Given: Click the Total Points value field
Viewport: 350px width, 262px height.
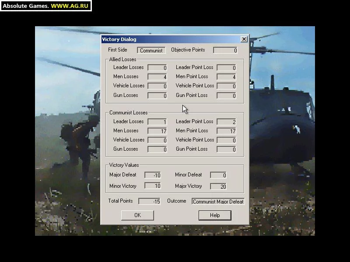Looking at the screenshot, I should (149, 201).
